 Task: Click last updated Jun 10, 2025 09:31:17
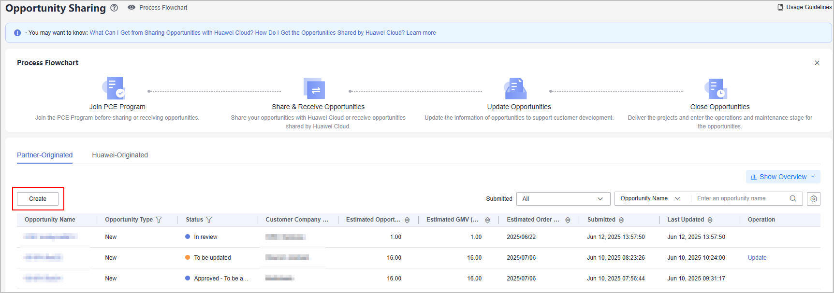coord(696,279)
